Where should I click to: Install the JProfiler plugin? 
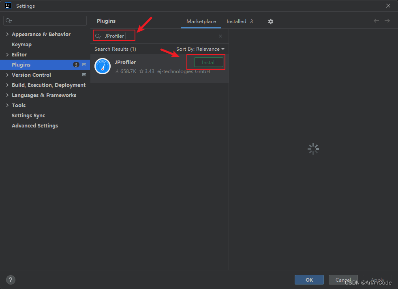209,63
